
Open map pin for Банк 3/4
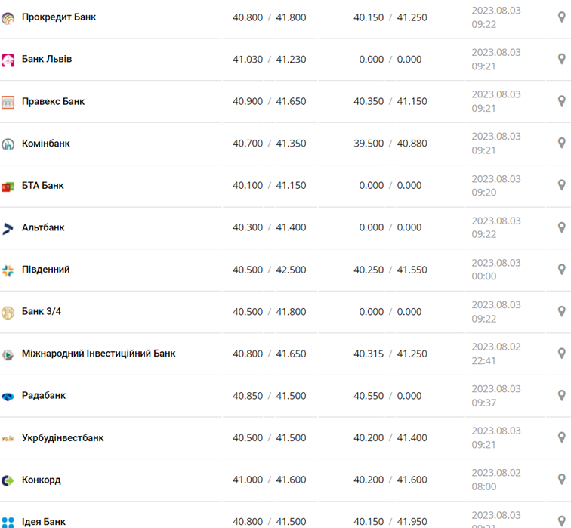pyautogui.click(x=561, y=311)
